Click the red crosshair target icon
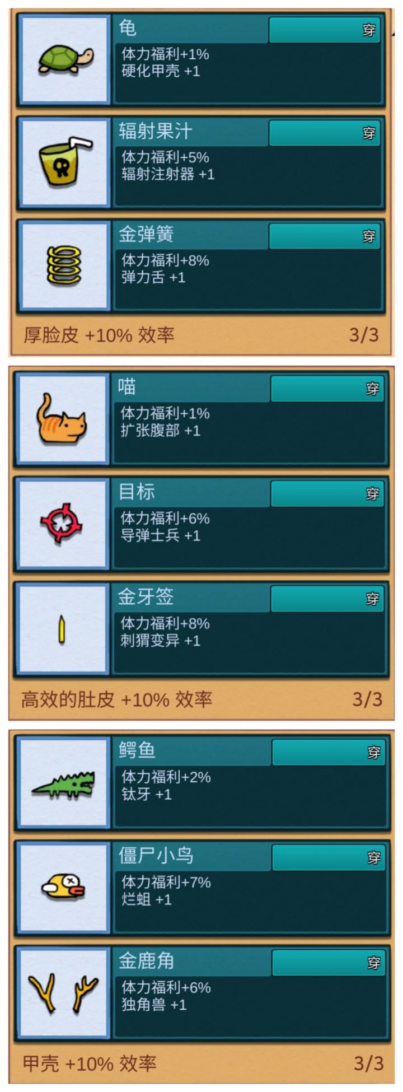This screenshot has width=403, height=1092. [x=63, y=524]
